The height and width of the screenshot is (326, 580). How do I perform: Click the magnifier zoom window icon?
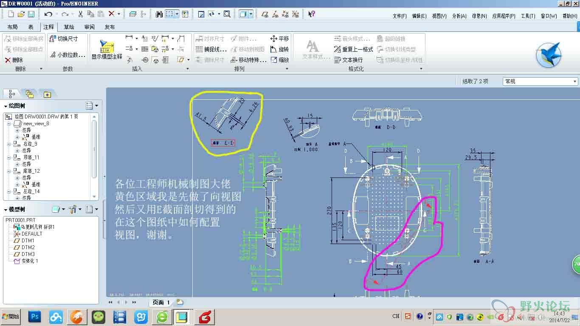(x=227, y=14)
